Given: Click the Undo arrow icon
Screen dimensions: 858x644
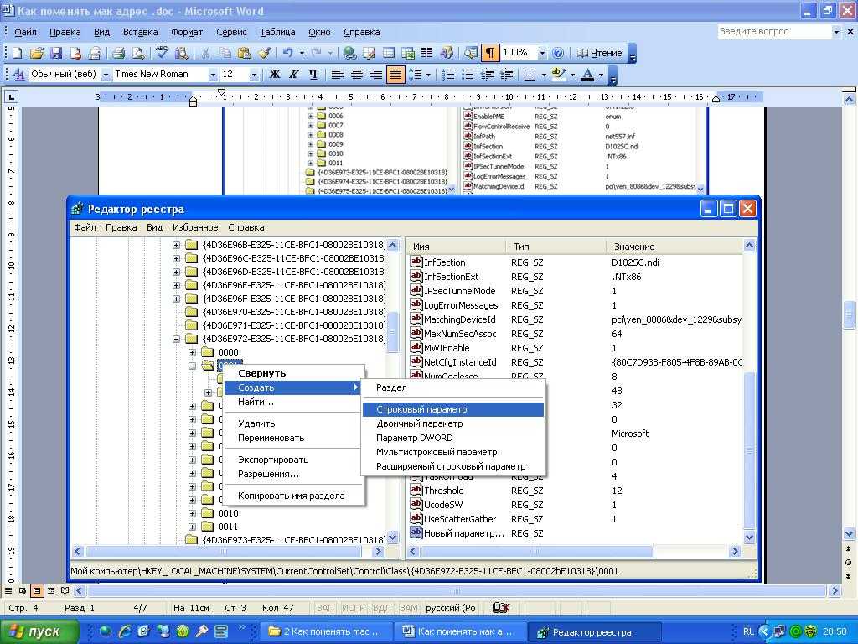Looking at the screenshot, I should tap(288, 53).
